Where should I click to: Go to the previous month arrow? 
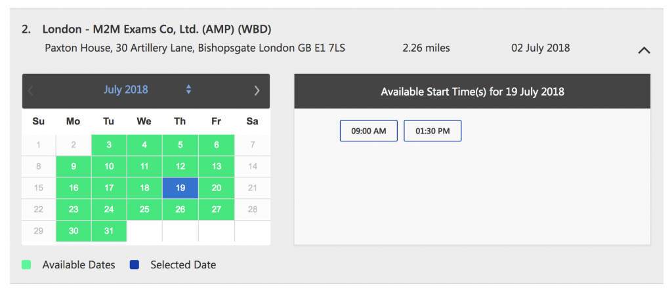point(30,90)
